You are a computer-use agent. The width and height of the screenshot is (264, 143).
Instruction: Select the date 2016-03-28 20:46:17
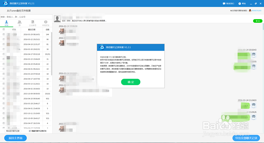32,103
